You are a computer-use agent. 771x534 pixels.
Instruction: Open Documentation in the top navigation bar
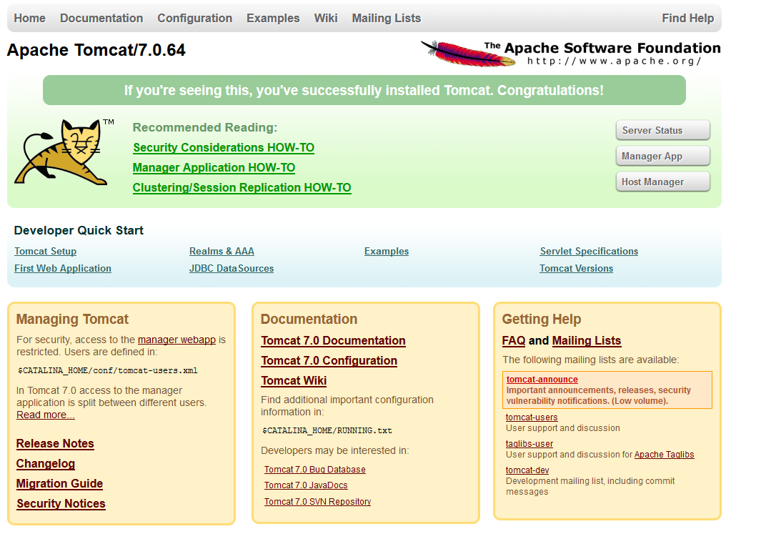tap(101, 18)
